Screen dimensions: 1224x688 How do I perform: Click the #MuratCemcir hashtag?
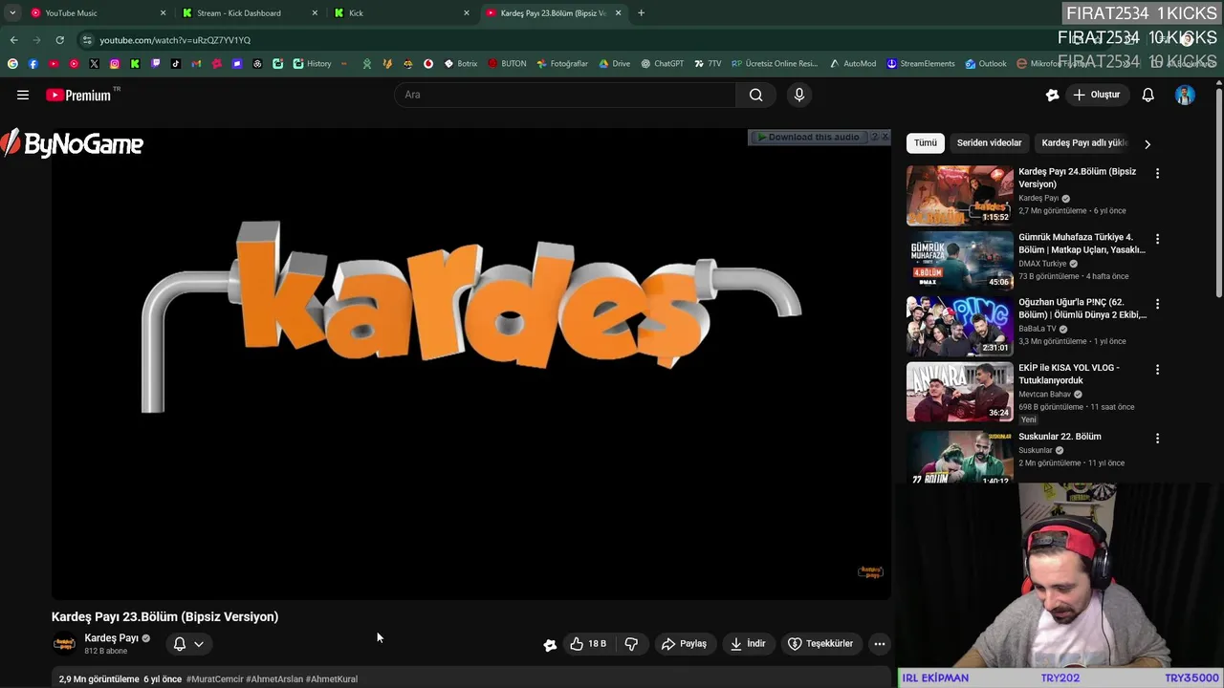point(215,679)
